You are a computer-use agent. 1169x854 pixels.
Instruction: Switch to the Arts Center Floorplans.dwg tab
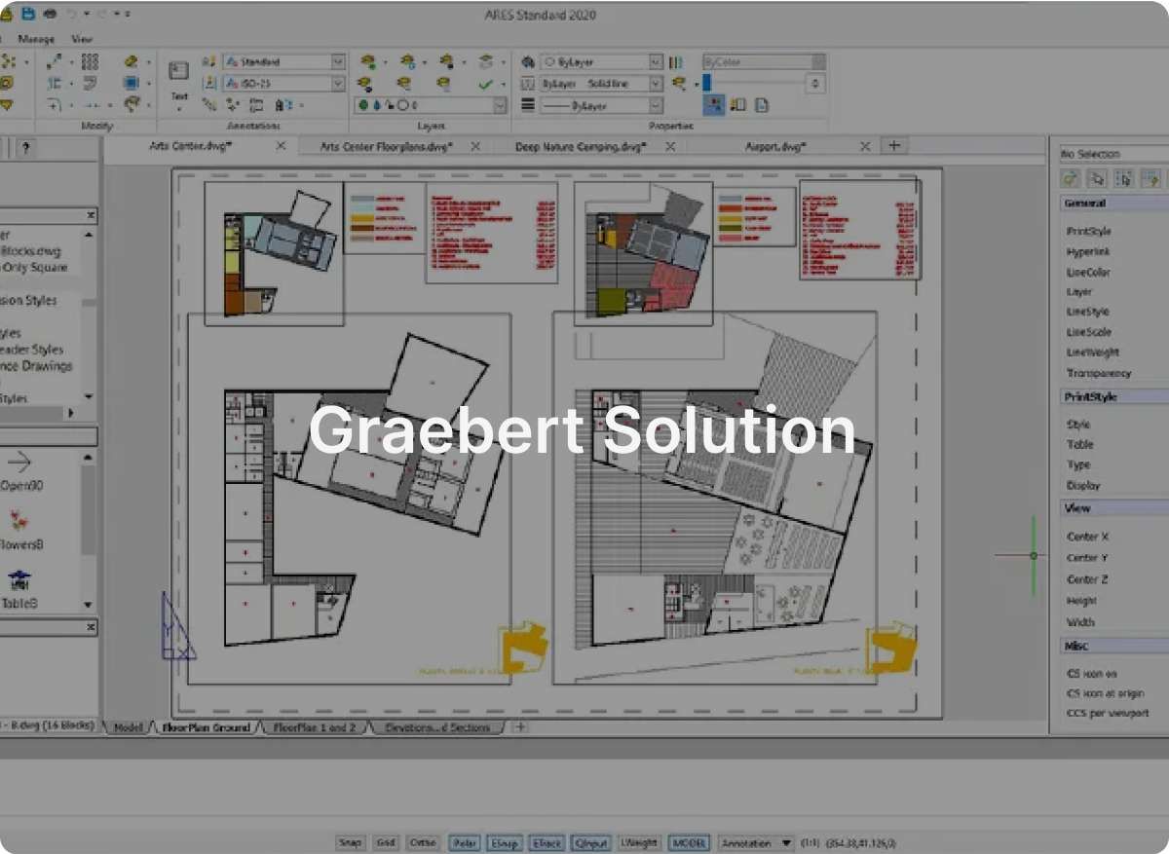[388, 147]
